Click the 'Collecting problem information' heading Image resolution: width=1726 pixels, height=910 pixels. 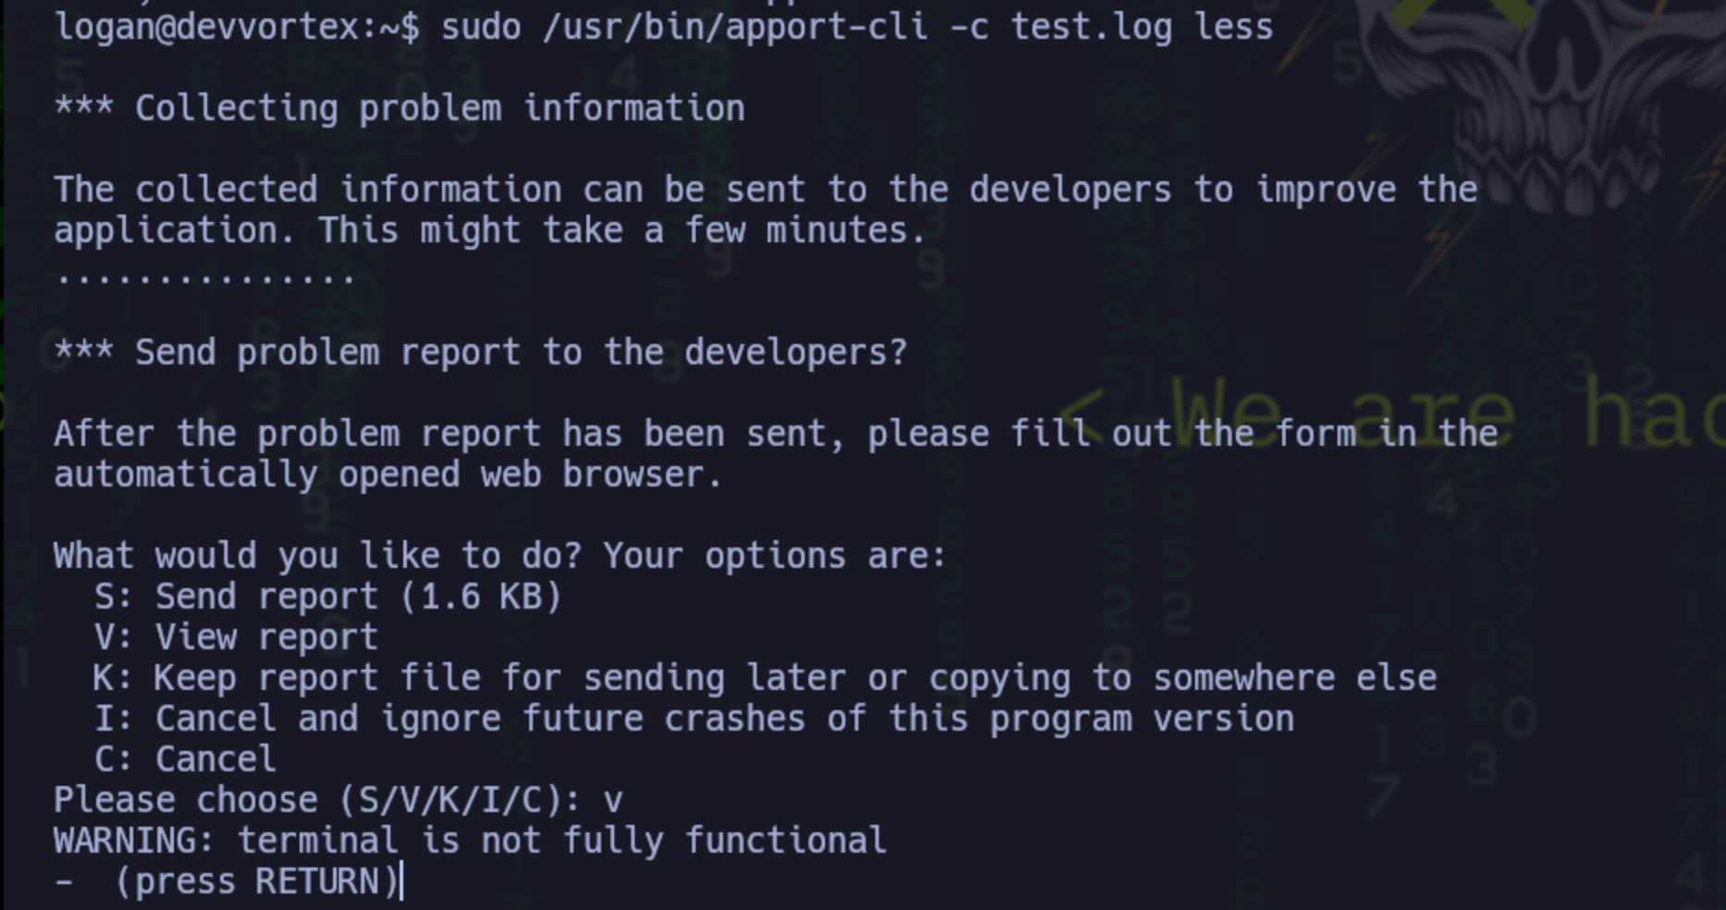(x=400, y=108)
